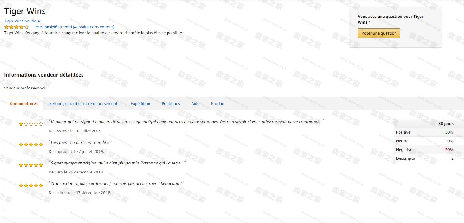Viewport: 464px width, 223px height.
Task: Select the review text starting "Transaction rapide, conforme"
Action: coord(116,183)
